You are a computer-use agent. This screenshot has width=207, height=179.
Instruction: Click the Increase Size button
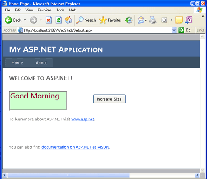(109, 99)
